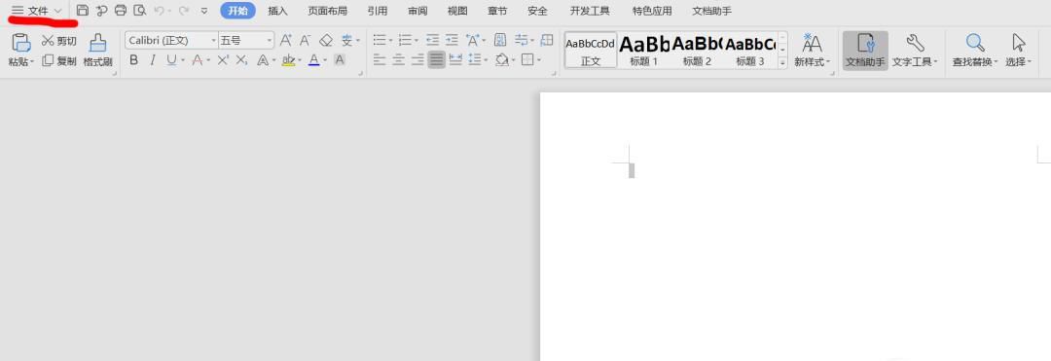The height and width of the screenshot is (361, 1051).
Task: Open the 文档助手 ribbon tab
Action: pos(711,11)
